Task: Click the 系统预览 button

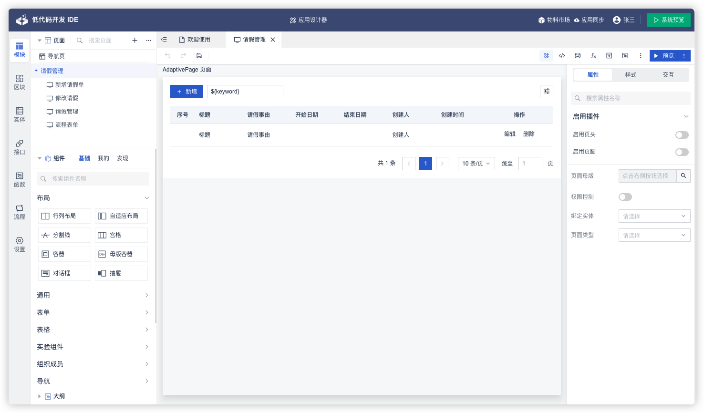Action: [668, 20]
